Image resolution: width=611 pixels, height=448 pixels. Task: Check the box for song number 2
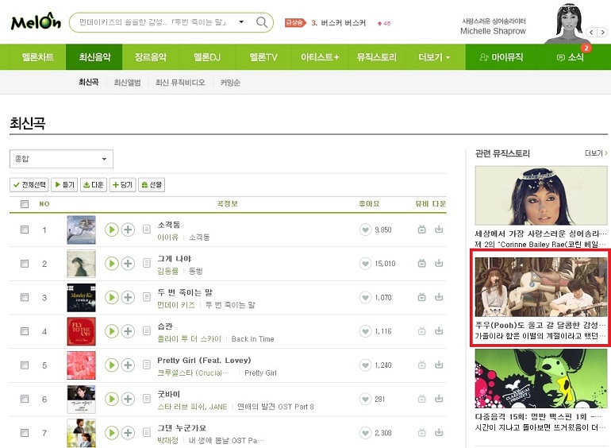coord(25,264)
